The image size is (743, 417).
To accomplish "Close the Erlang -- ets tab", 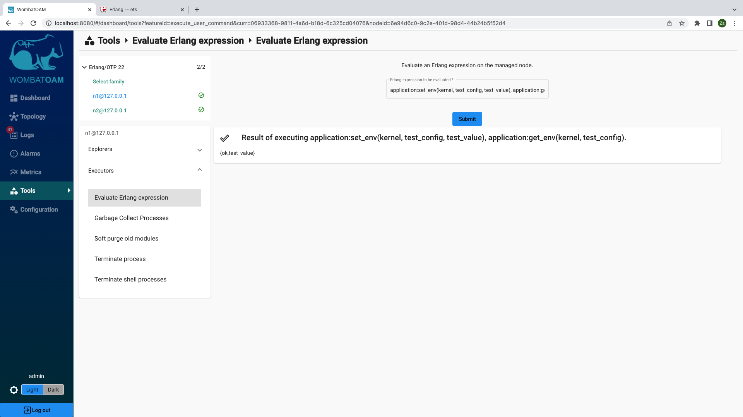I will 182,10.
